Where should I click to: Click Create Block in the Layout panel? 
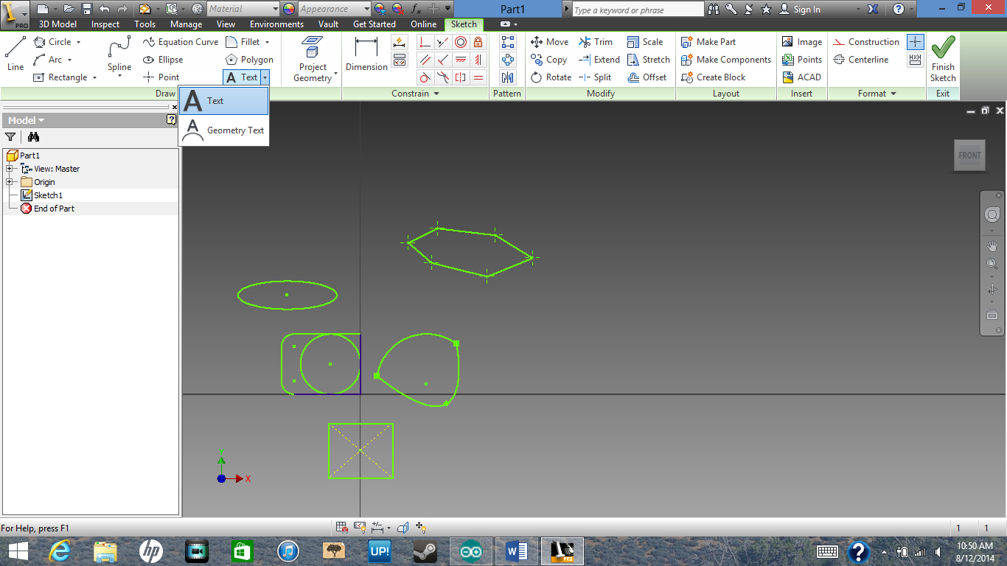tap(725, 77)
